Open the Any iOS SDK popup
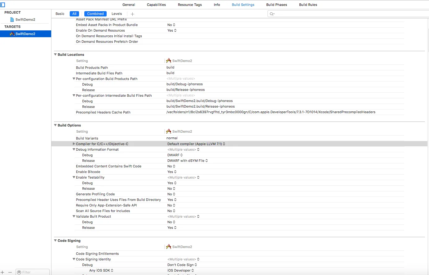Viewport: 429px width, 275px height. click(x=101, y=270)
